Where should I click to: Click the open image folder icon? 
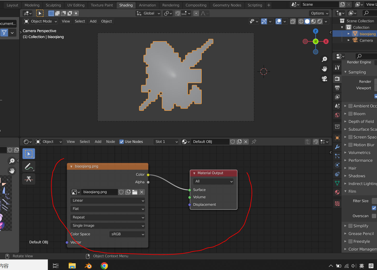(135, 192)
